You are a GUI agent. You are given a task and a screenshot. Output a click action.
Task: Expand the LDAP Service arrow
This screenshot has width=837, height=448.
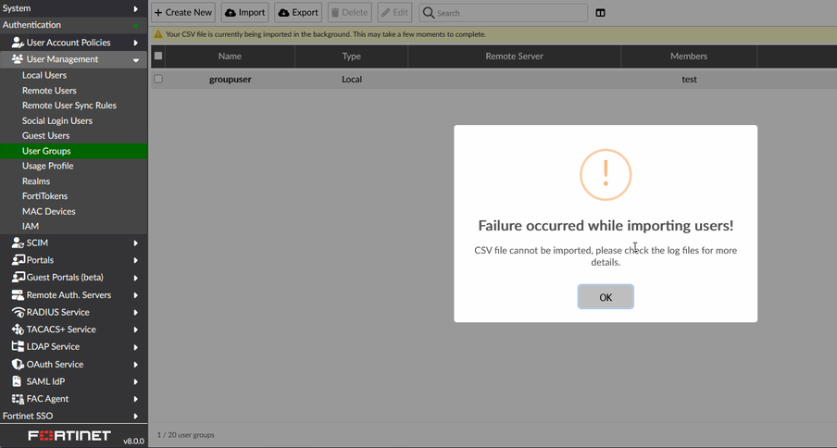tap(135, 347)
